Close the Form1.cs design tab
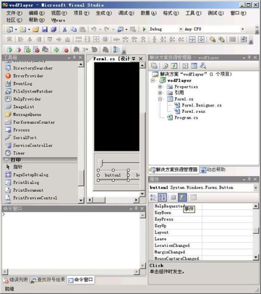 tap(141, 59)
